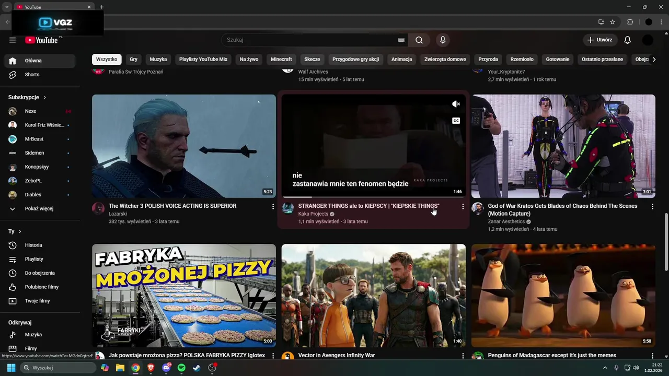Open Historia in the sidebar
This screenshot has width=669, height=376.
(x=40, y=245)
